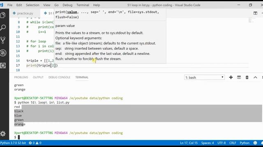
Task: Open the Selection menu
Action: [32, 5]
